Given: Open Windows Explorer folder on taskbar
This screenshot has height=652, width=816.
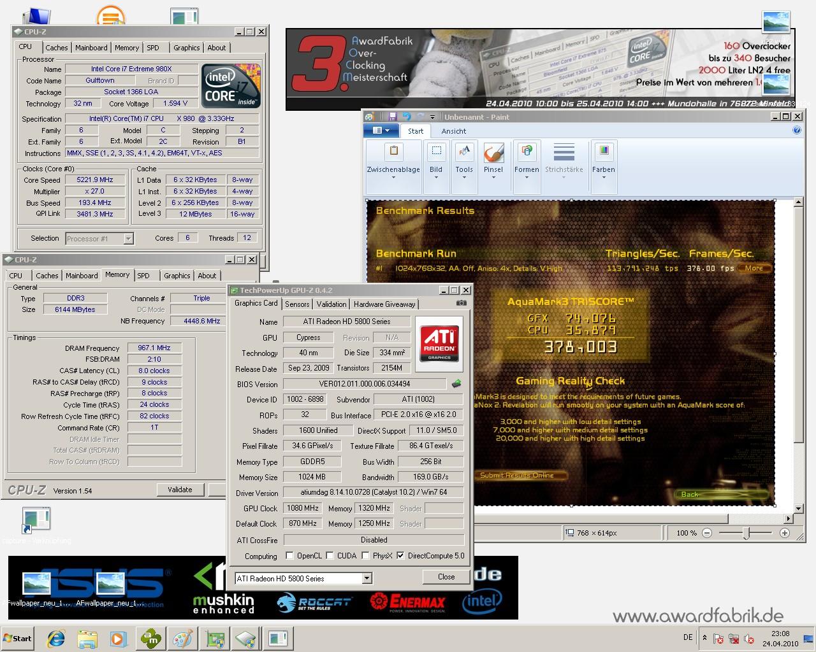Looking at the screenshot, I should pos(87,638).
